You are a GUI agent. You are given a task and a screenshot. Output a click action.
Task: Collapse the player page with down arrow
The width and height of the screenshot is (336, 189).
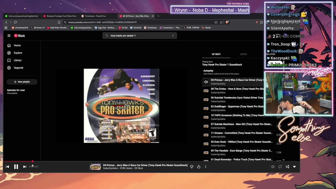(294, 167)
